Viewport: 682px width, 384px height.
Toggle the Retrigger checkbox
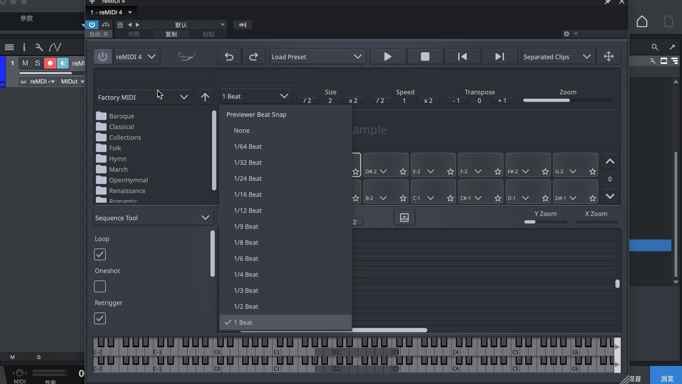click(100, 319)
